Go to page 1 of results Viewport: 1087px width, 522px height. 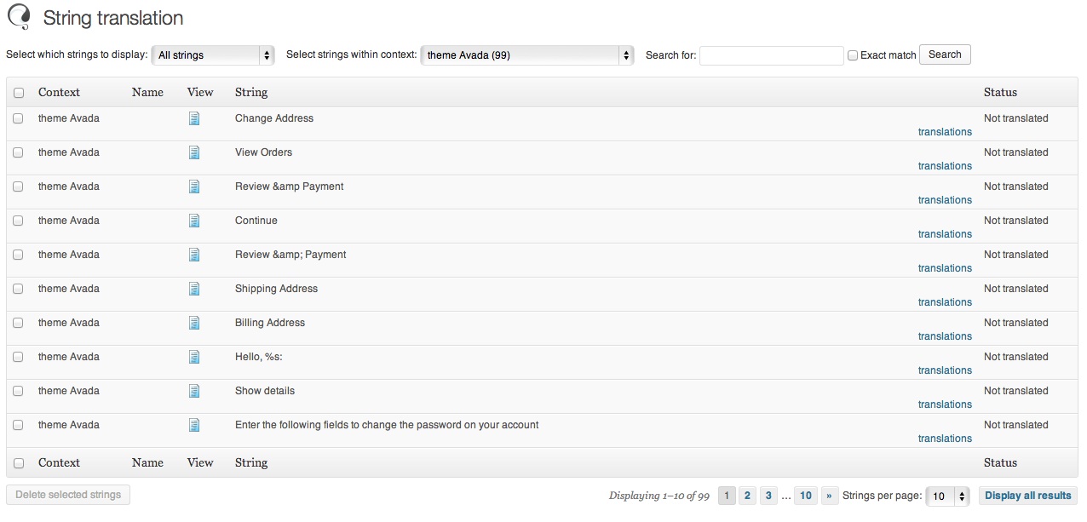(727, 496)
